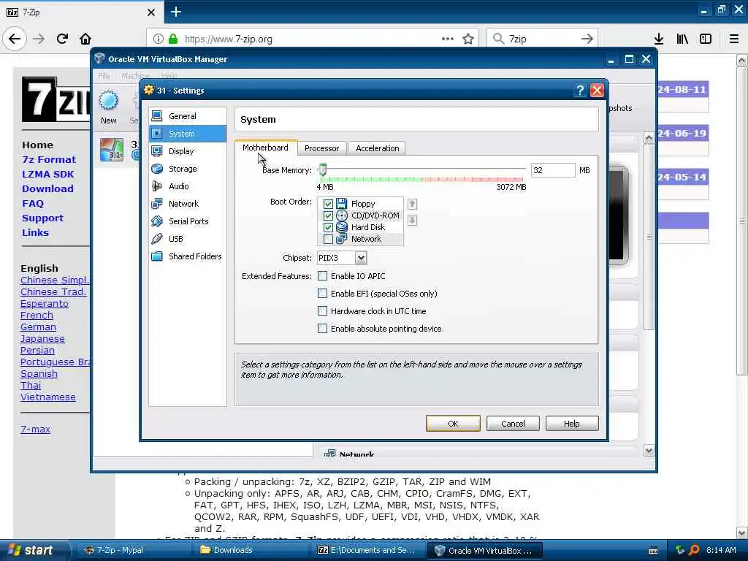Open page actions three-dot menu
This screenshot has height=561, width=748.
click(x=448, y=39)
